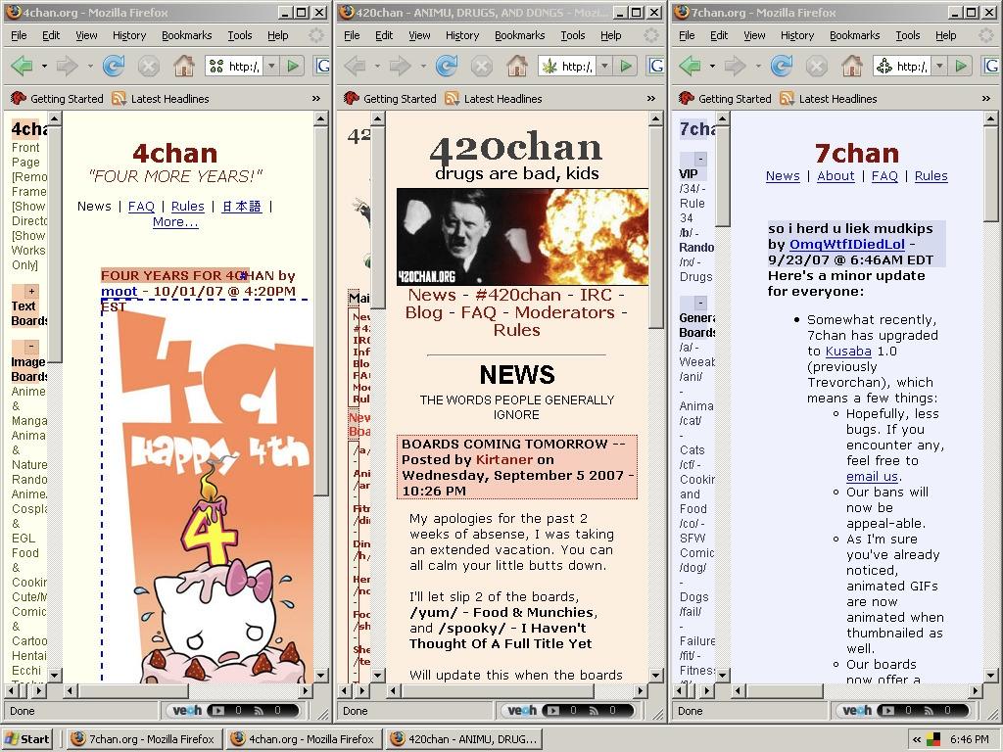Click moot author link on 4chan
This screenshot has height=752, width=1003.
click(x=119, y=292)
